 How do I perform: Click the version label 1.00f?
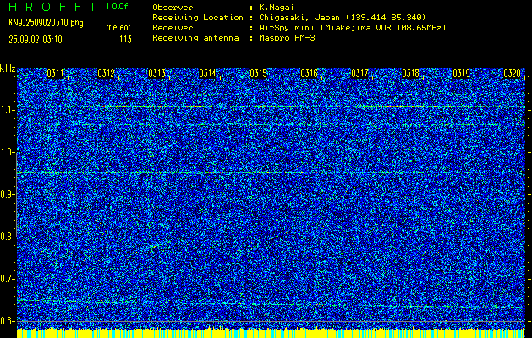click(117, 7)
